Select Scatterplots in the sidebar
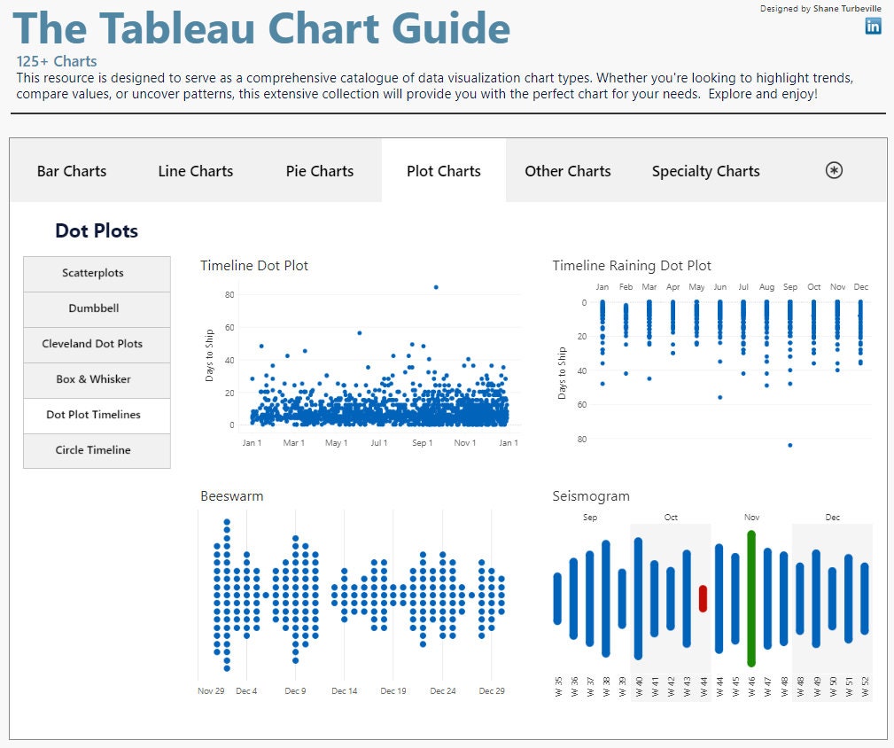Image resolution: width=894 pixels, height=748 pixels. click(96, 273)
